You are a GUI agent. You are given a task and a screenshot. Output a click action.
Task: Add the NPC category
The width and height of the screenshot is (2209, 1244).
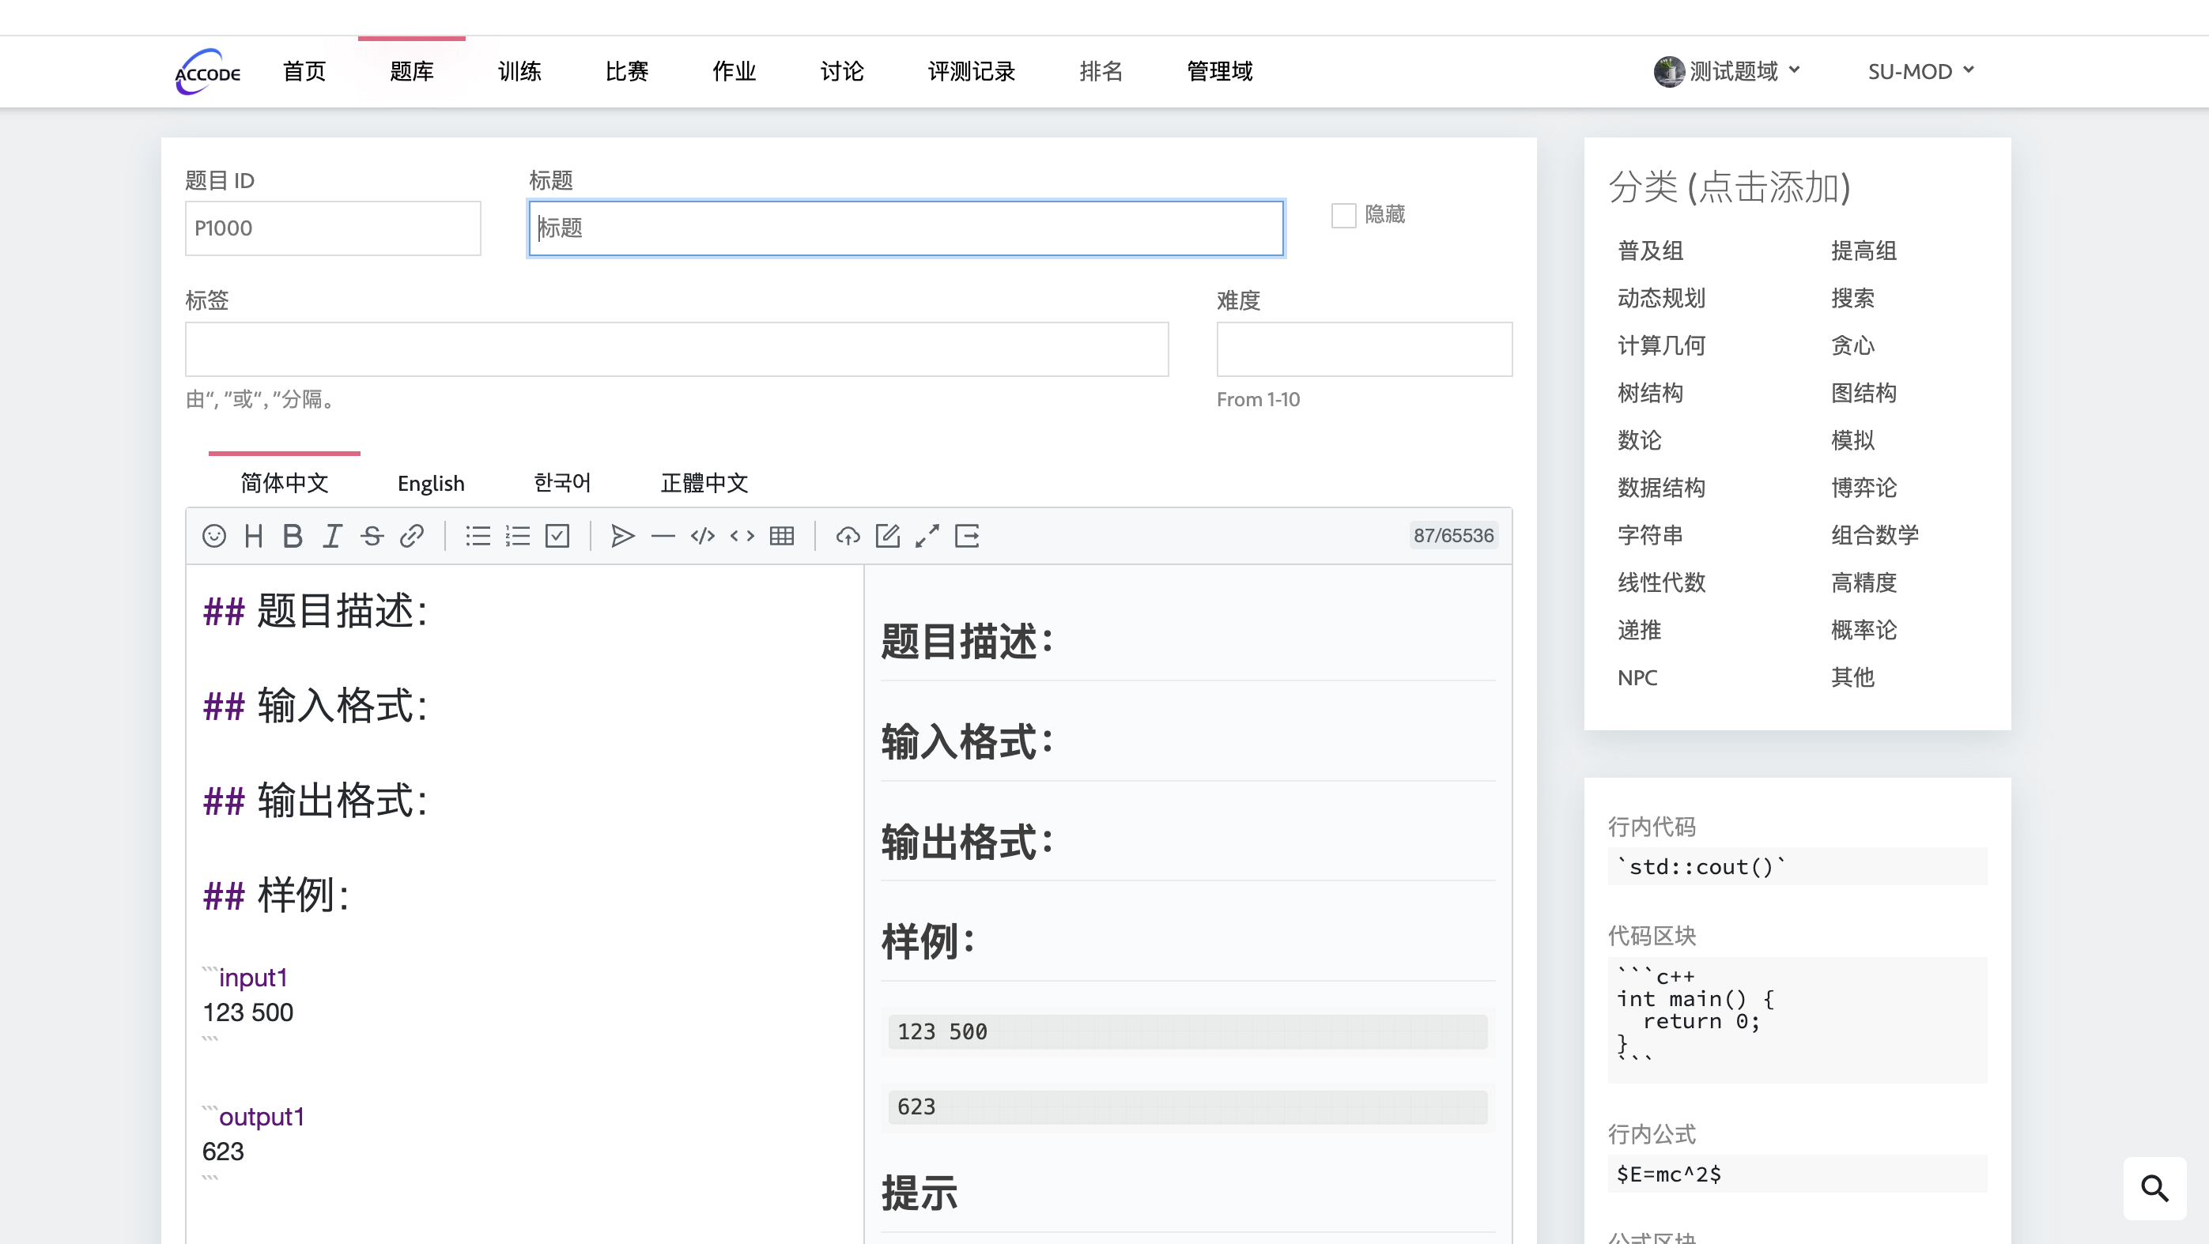(x=1637, y=677)
